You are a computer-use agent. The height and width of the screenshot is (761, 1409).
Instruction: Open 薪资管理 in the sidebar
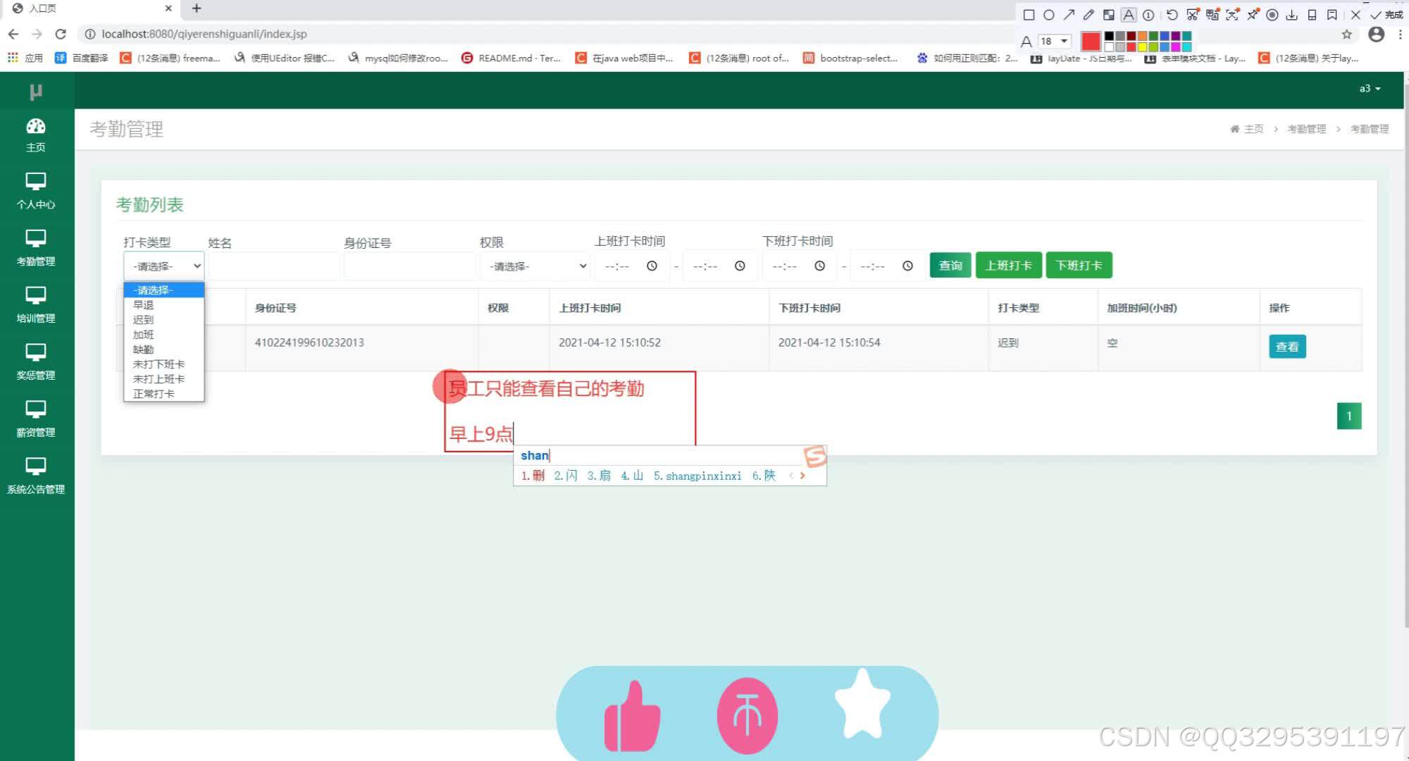(x=36, y=420)
